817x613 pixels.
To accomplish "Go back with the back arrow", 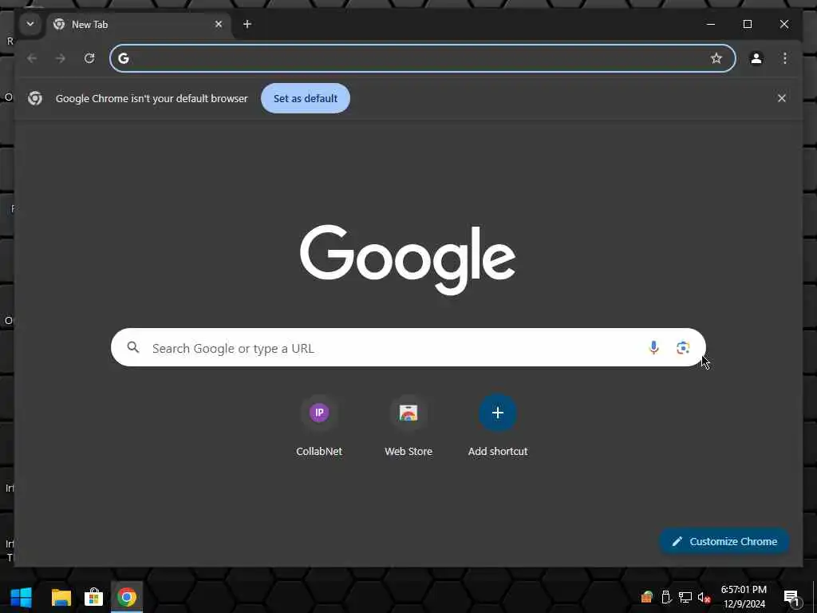I will 32,58.
